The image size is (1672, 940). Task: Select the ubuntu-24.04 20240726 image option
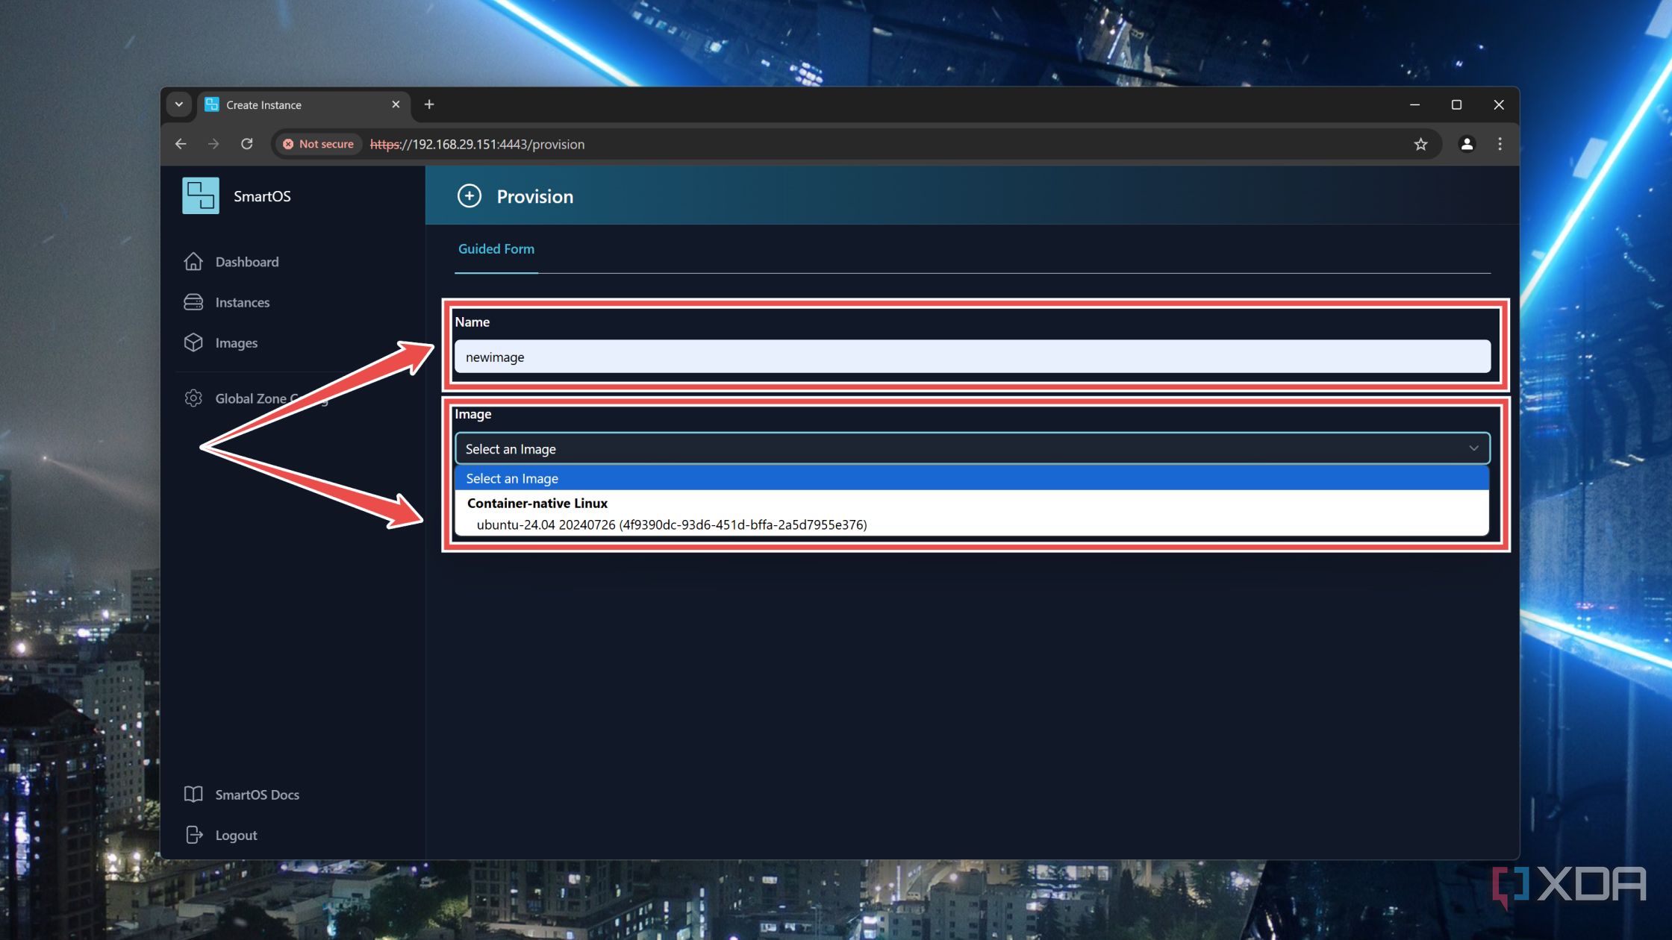click(671, 524)
